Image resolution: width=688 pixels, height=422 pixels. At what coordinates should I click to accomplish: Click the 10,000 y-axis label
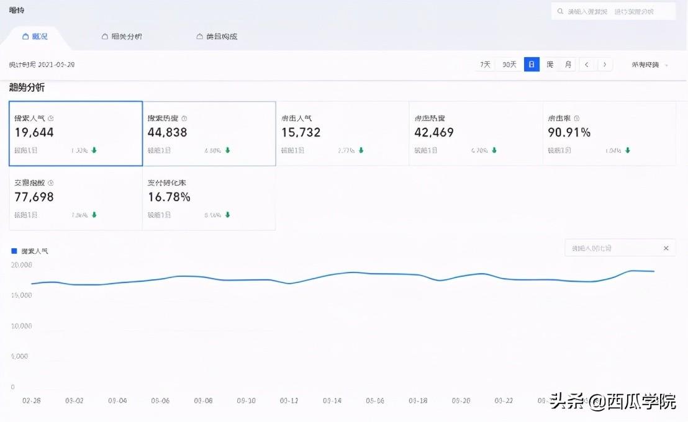point(22,326)
